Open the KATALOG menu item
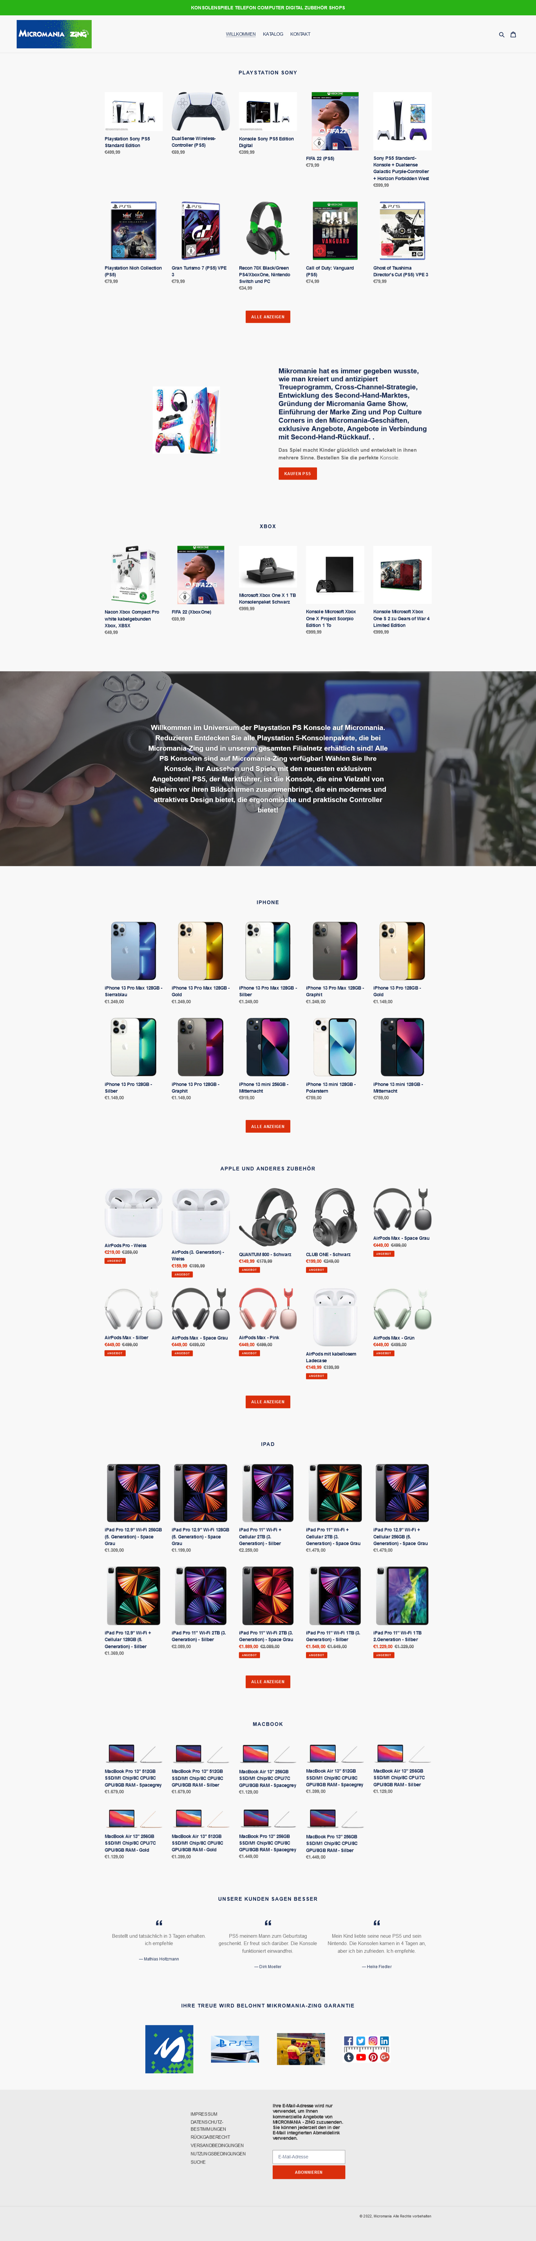The height and width of the screenshot is (2241, 536). tap(273, 34)
